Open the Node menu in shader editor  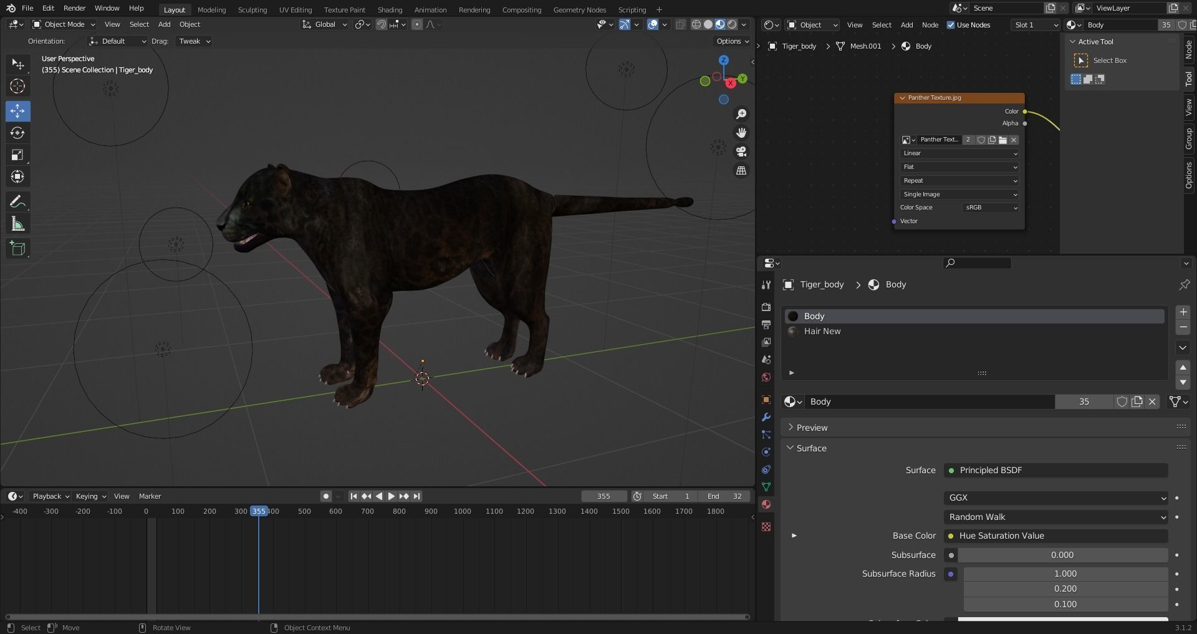pyautogui.click(x=930, y=25)
